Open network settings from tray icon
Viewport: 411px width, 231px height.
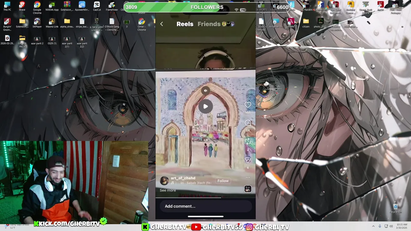[386, 226]
